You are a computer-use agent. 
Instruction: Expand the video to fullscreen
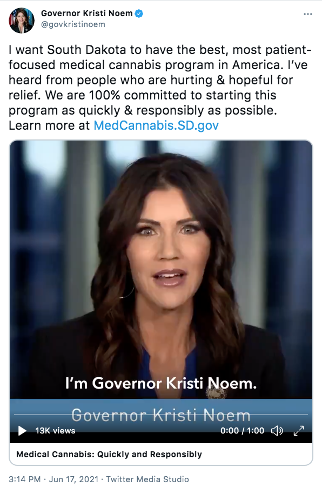click(x=299, y=430)
